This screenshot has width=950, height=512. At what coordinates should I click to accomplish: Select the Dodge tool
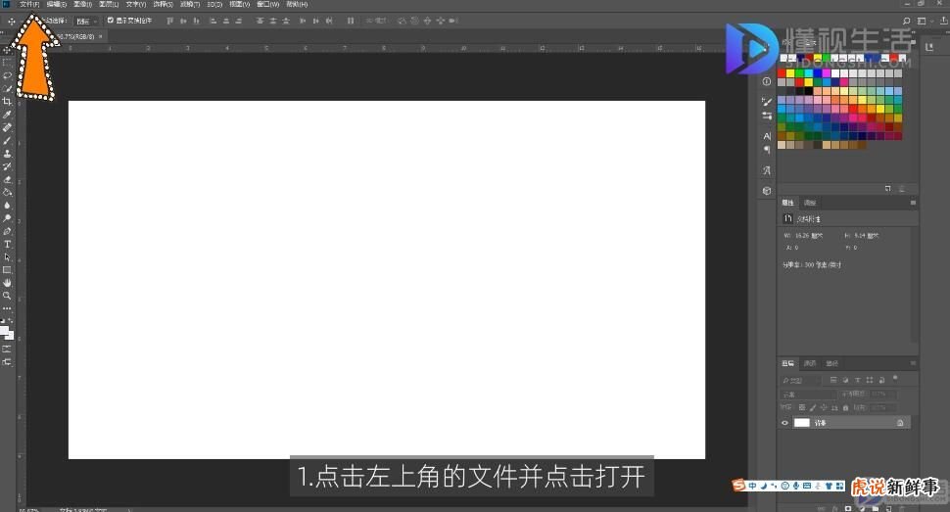point(7,218)
